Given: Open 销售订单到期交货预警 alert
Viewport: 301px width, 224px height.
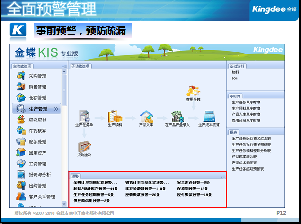Looking at the screenshot, I should [x=147, y=182].
